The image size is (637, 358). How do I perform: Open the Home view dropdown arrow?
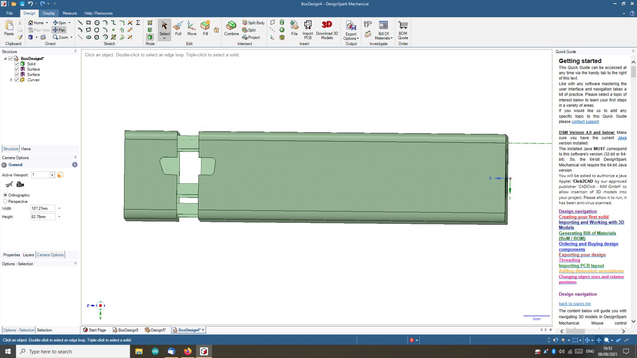click(x=47, y=23)
